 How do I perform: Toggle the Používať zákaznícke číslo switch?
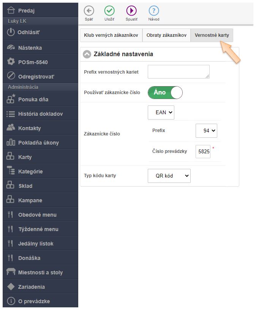[x=165, y=92]
